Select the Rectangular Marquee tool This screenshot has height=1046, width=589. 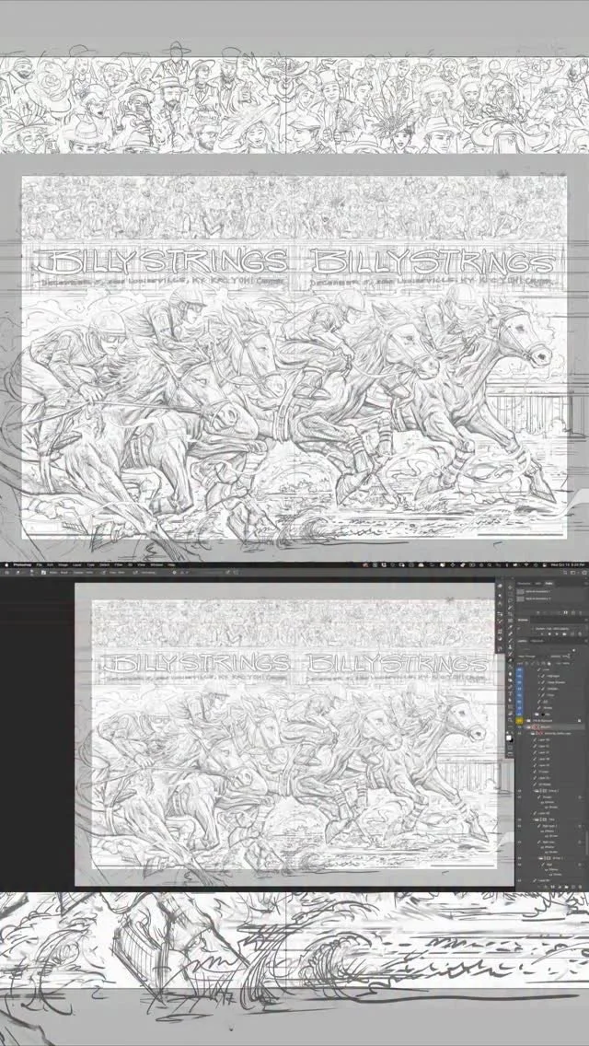coord(510,594)
